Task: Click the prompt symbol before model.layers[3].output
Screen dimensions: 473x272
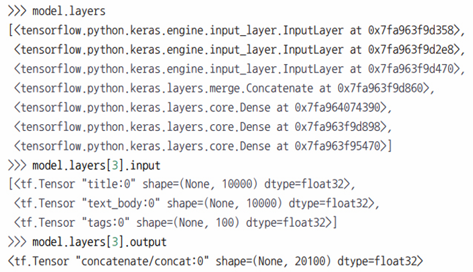Action: tap(18, 242)
